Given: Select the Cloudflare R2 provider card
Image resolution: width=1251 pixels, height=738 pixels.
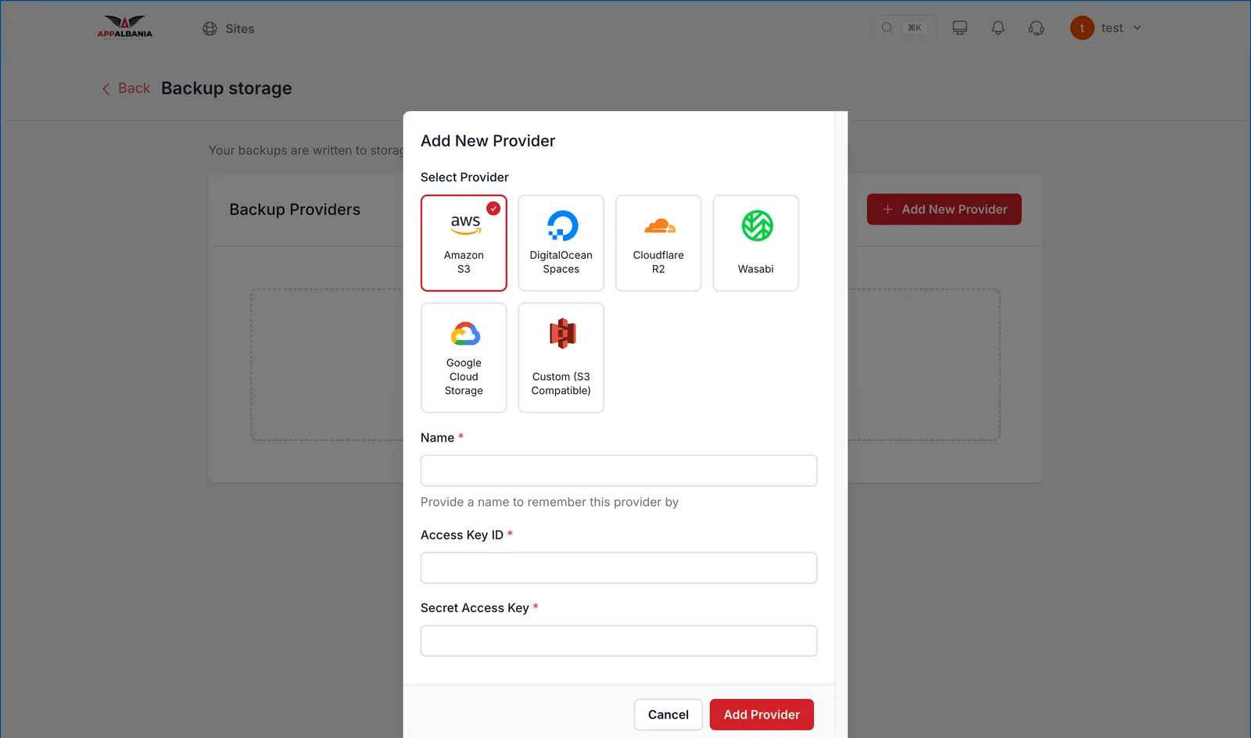Looking at the screenshot, I should (658, 243).
